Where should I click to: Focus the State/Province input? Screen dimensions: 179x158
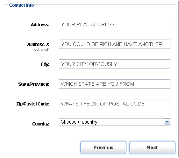coord(114,84)
